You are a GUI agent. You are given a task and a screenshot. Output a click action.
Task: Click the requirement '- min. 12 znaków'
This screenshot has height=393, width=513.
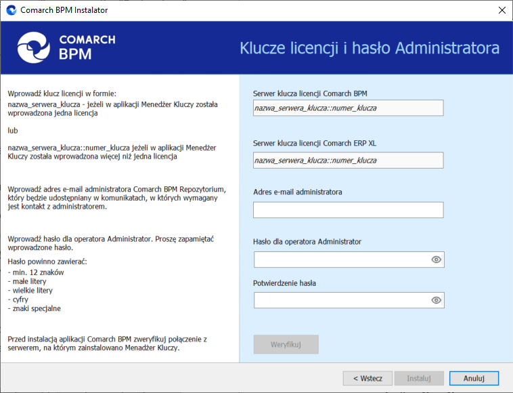36,272
